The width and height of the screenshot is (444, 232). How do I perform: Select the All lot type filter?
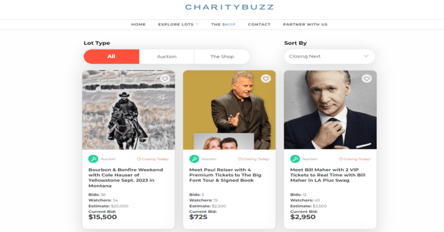pyautogui.click(x=111, y=56)
